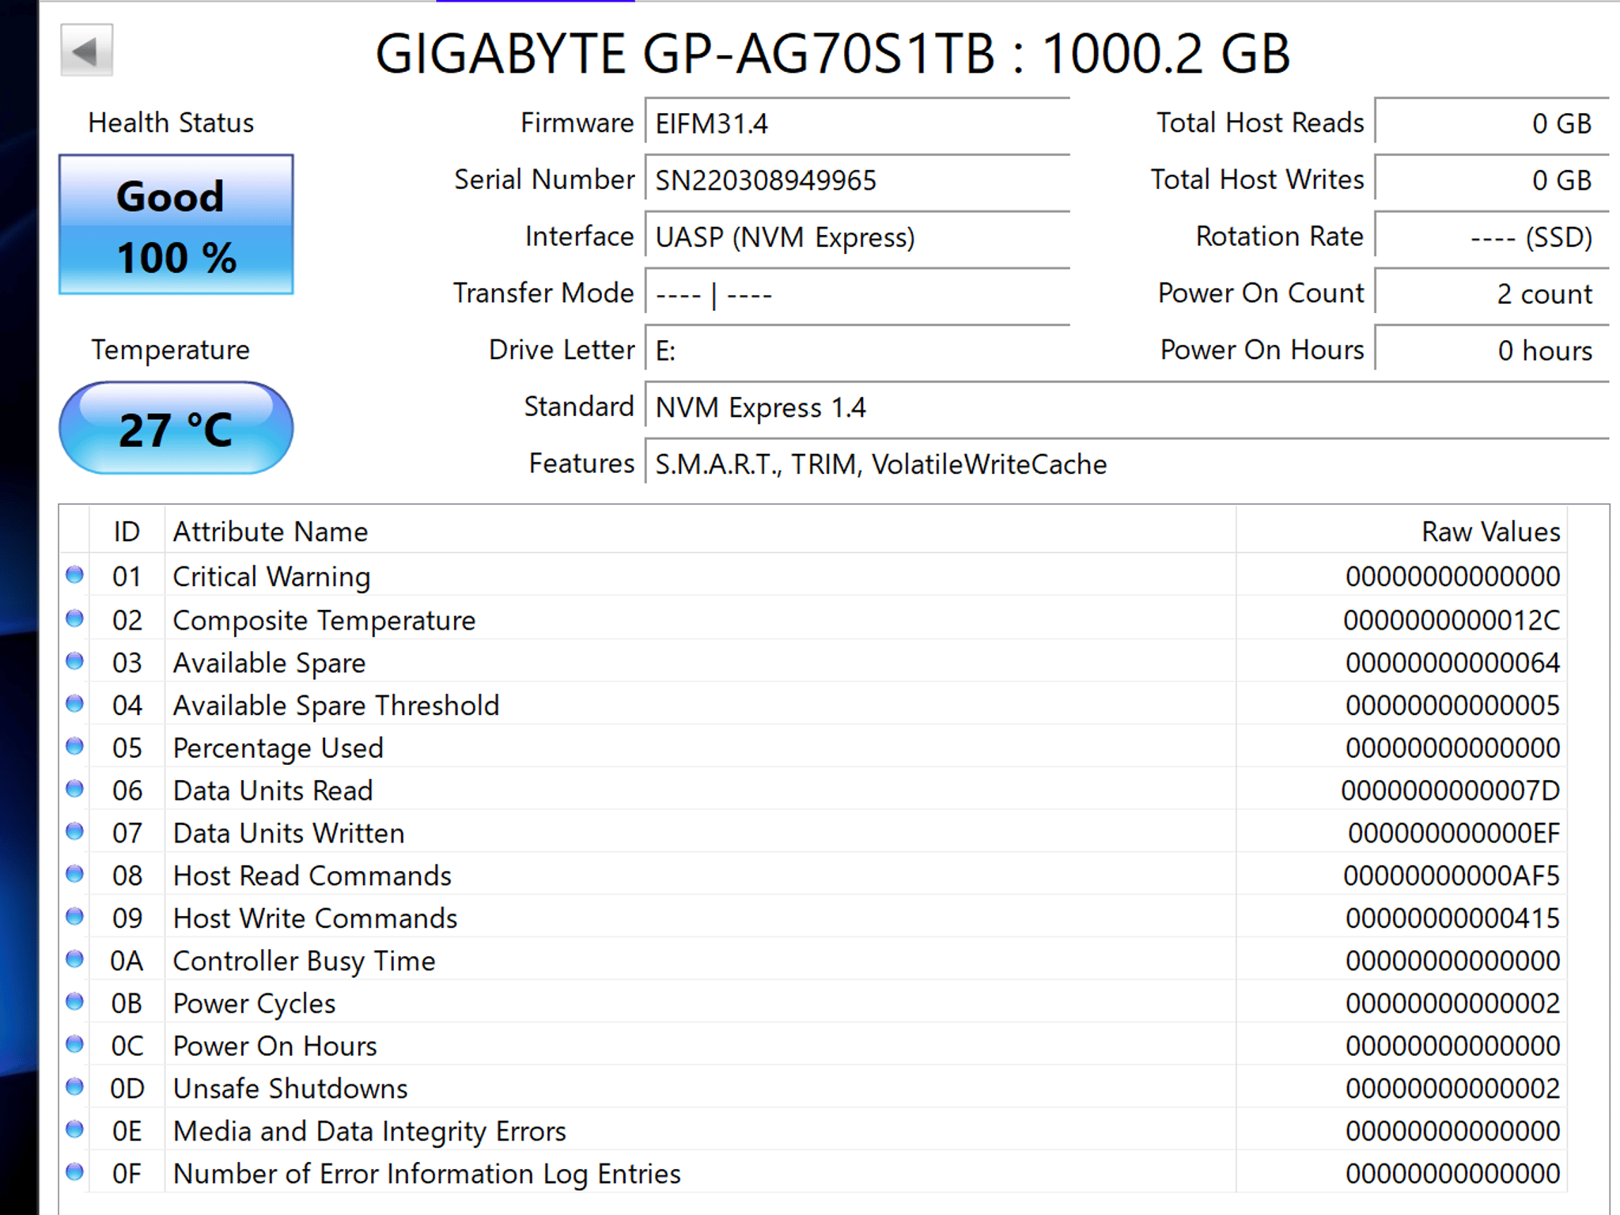Click the previous disk arrow button
Screen dimensions: 1620x1215
86,51
